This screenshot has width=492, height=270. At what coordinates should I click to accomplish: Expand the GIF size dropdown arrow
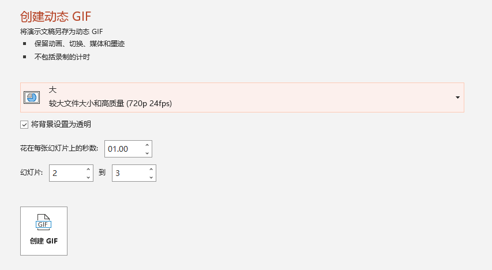(457, 97)
